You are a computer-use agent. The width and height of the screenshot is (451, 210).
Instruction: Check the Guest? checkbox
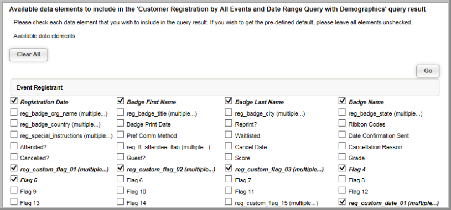pos(121,157)
